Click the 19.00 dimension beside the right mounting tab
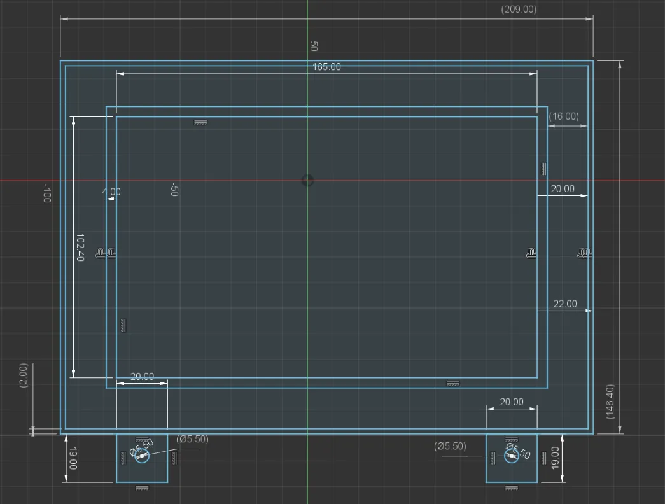 (554, 458)
